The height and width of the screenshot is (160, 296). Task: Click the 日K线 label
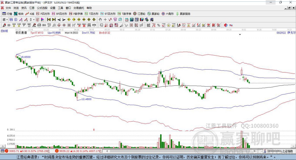[4, 31]
